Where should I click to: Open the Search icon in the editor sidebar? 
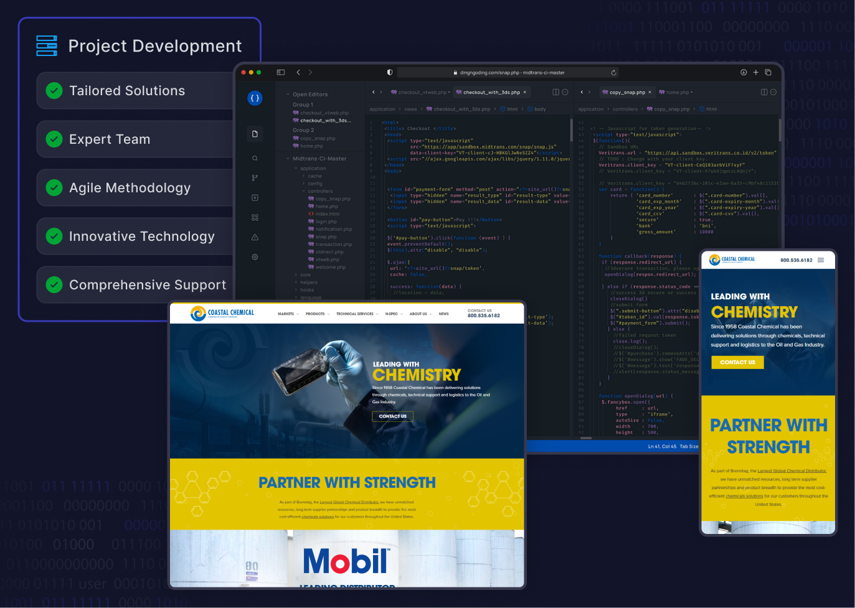tap(255, 158)
